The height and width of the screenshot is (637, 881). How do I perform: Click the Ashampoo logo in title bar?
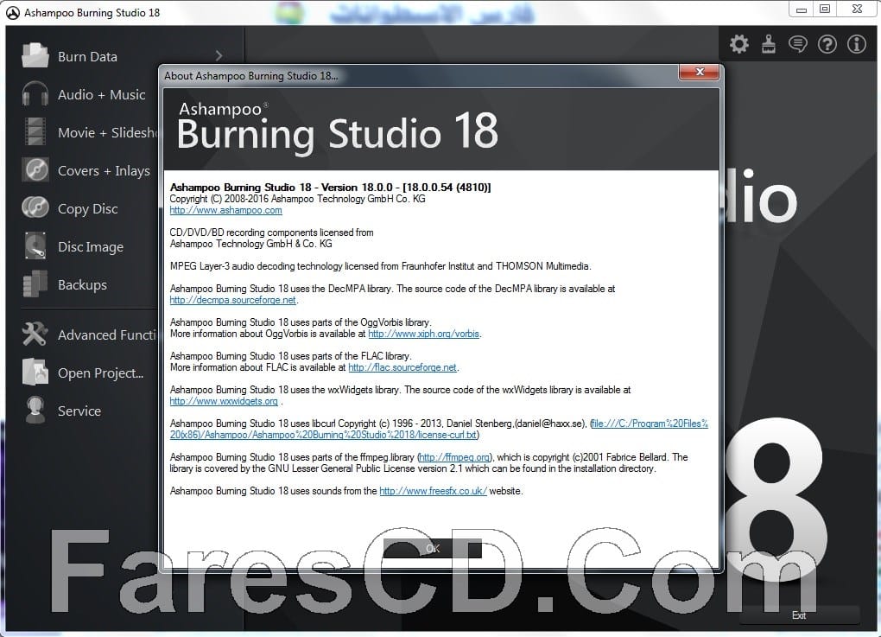coord(12,12)
